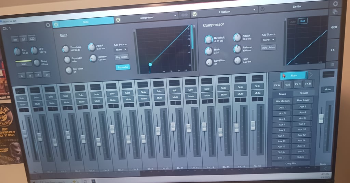
Task: Click the Gate Key Filter knob
Action: pyautogui.click(x=69, y=70)
